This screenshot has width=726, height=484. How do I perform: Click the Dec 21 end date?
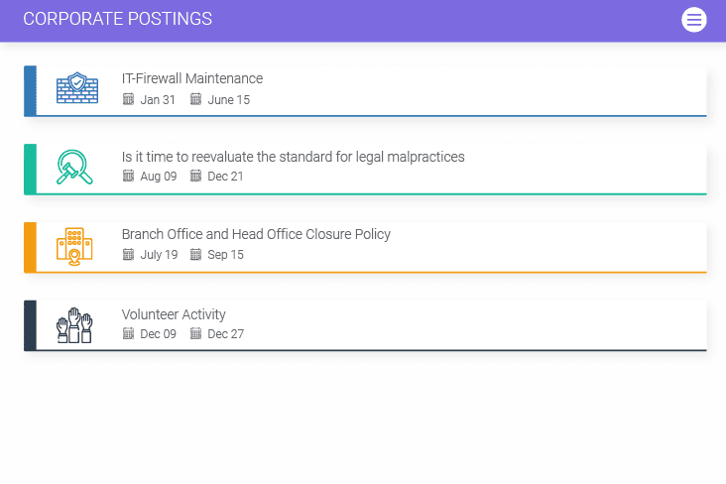[x=225, y=177]
